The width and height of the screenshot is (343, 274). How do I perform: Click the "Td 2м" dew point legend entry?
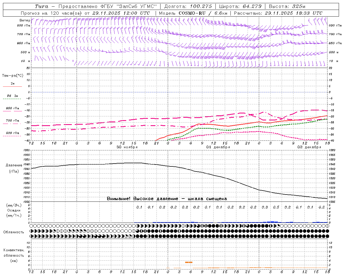click(x=12, y=96)
